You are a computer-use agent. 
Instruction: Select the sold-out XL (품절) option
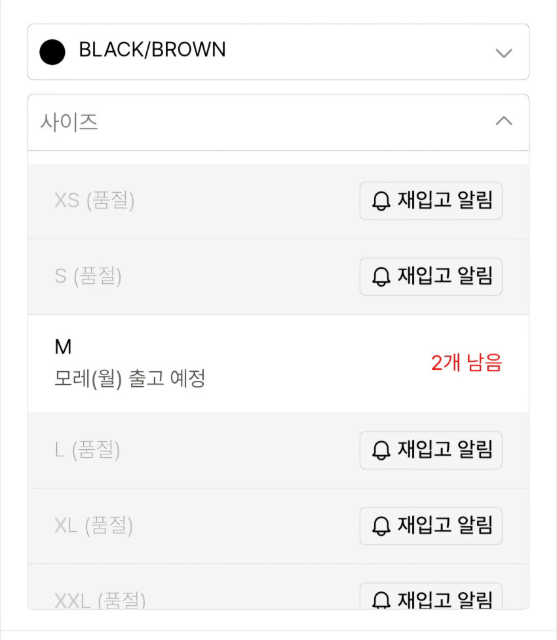pyautogui.click(x=94, y=525)
